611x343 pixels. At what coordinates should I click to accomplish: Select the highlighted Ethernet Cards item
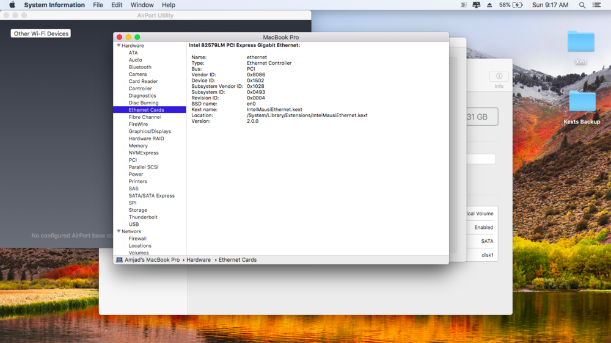coord(146,110)
